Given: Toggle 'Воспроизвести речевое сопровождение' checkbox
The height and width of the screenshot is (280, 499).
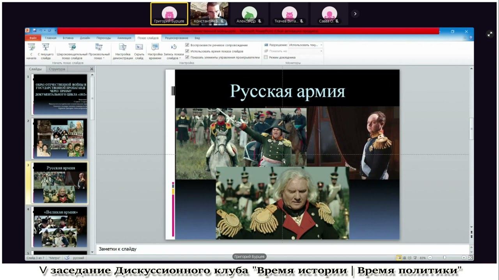Looking at the screenshot, I should 188,45.
